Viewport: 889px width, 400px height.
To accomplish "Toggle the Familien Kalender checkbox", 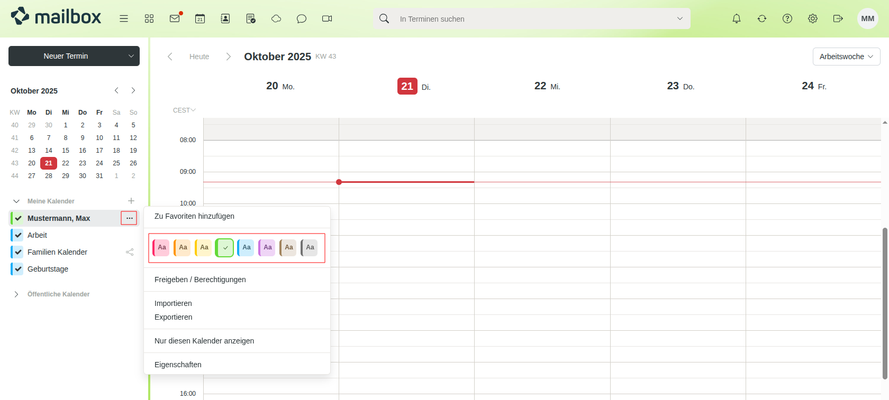I will (x=19, y=252).
